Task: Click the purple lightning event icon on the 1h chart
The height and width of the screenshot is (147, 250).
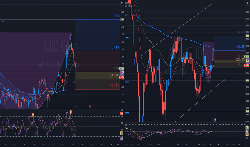Action: point(76,106)
